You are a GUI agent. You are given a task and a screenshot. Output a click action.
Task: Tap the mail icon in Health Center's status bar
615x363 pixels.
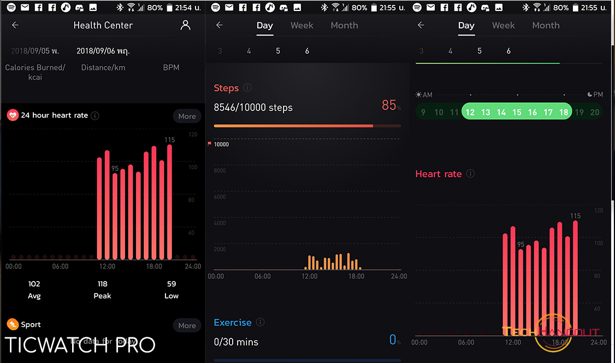point(25,7)
